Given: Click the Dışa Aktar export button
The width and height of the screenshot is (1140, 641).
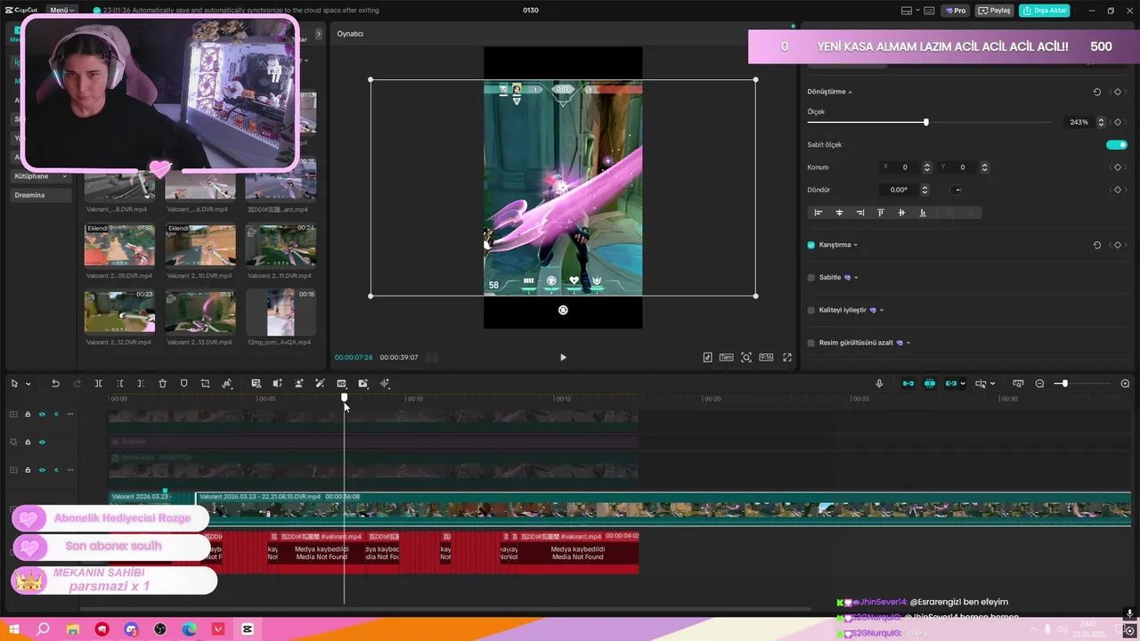Looking at the screenshot, I should click(x=1045, y=11).
